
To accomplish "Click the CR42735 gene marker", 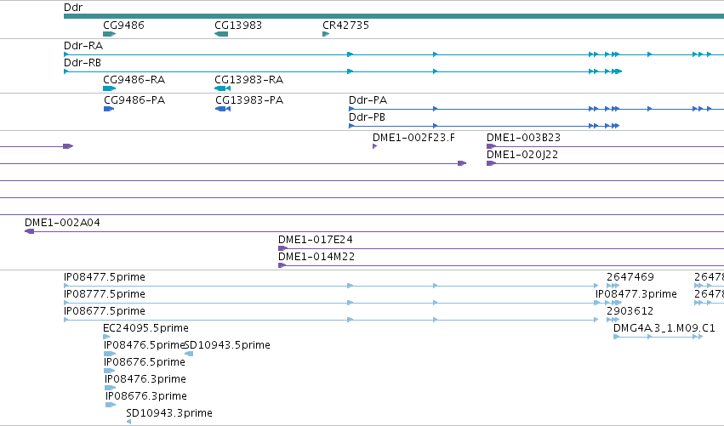I will (326, 34).
